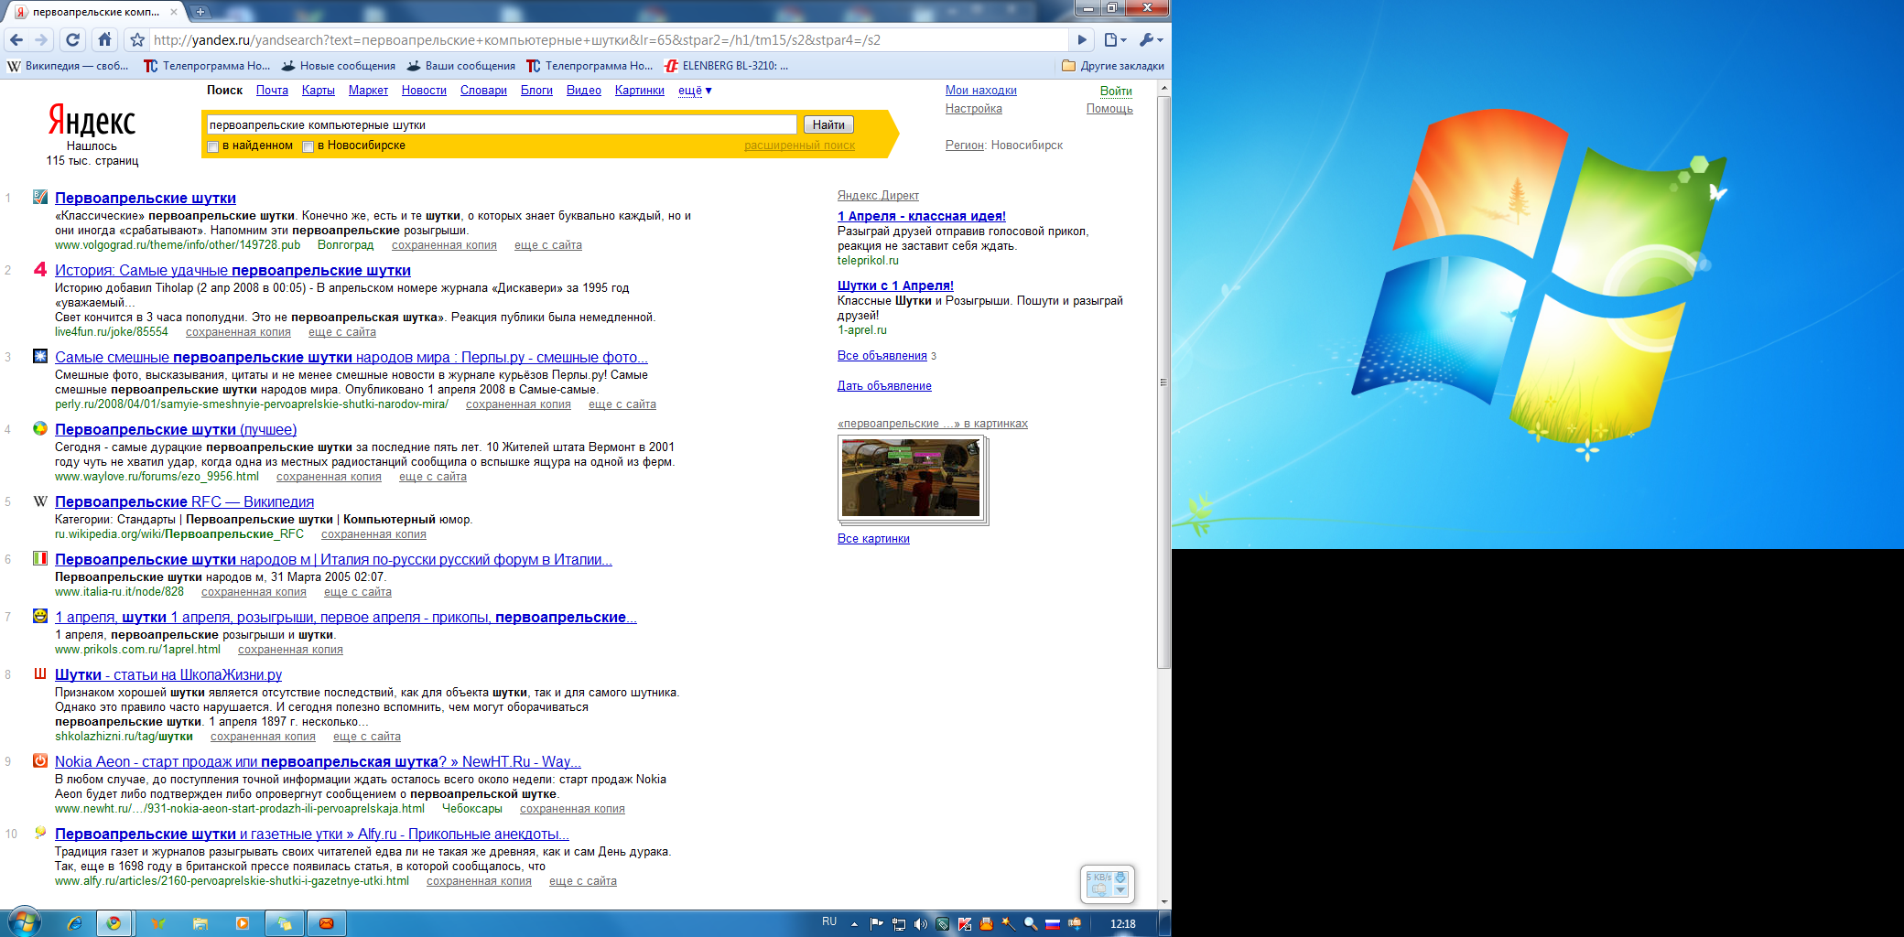This screenshot has width=1904, height=937.
Task: Click Войти to sign in
Action: click(x=1116, y=91)
